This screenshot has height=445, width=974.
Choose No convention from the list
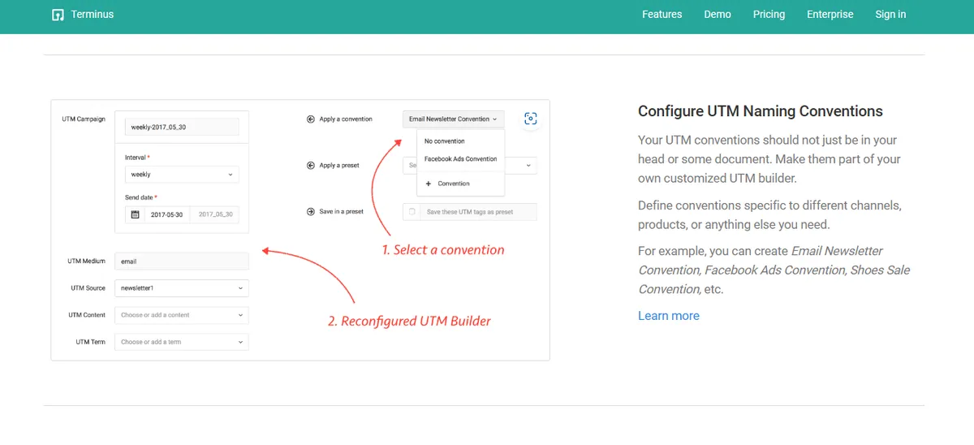click(x=445, y=141)
